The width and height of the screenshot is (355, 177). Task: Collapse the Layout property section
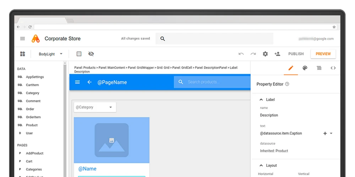click(x=261, y=166)
